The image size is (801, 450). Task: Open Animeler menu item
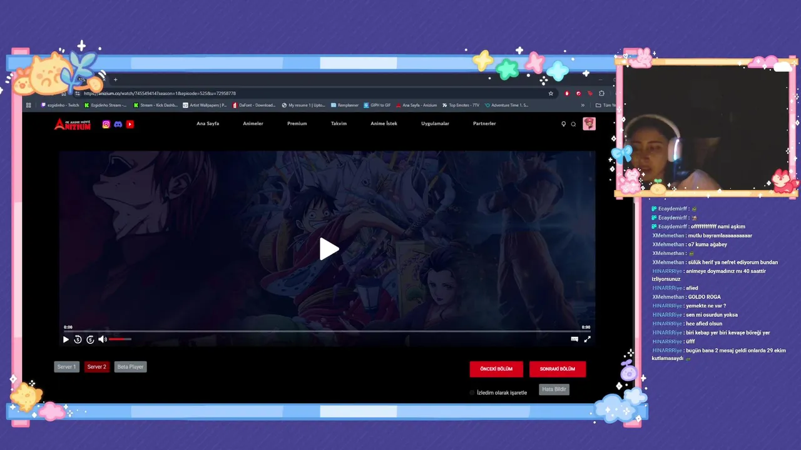tap(253, 124)
